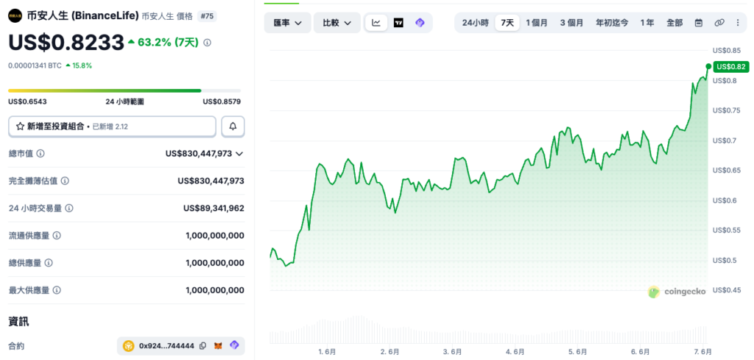The width and height of the screenshot is (754, 360).
Task: Click the BinanceLife coin logo icon
Action: [x=15, y=16]
